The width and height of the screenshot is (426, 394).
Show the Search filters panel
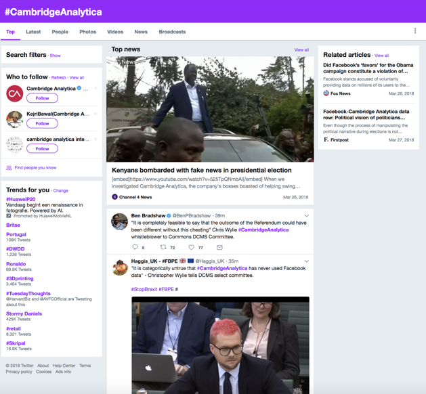click(55, 56)
